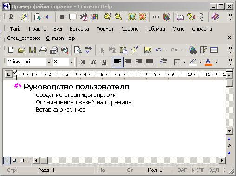Click the purple help book icon

tap(215, 17)
